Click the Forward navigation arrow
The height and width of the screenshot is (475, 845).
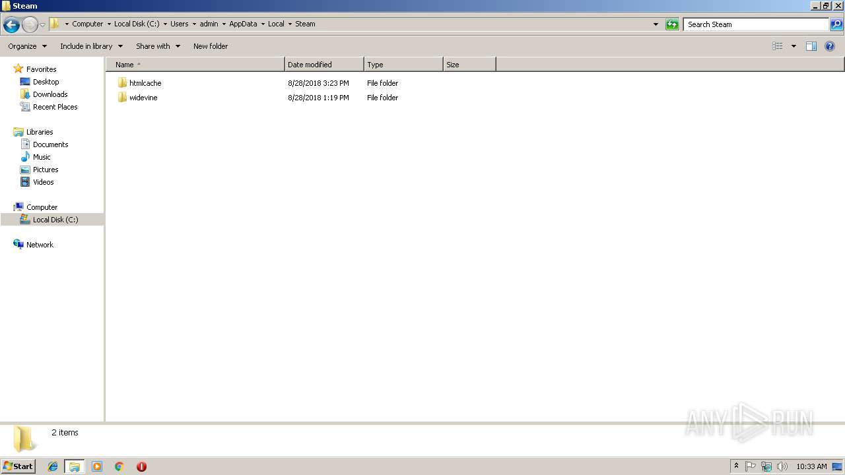coord(30,25)
